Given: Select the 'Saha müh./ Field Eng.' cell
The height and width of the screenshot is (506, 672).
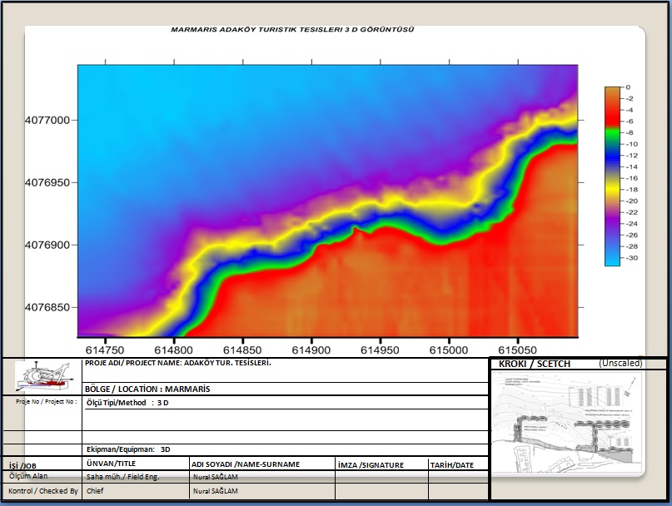Looking at the screenshot, I should [122, 478].
